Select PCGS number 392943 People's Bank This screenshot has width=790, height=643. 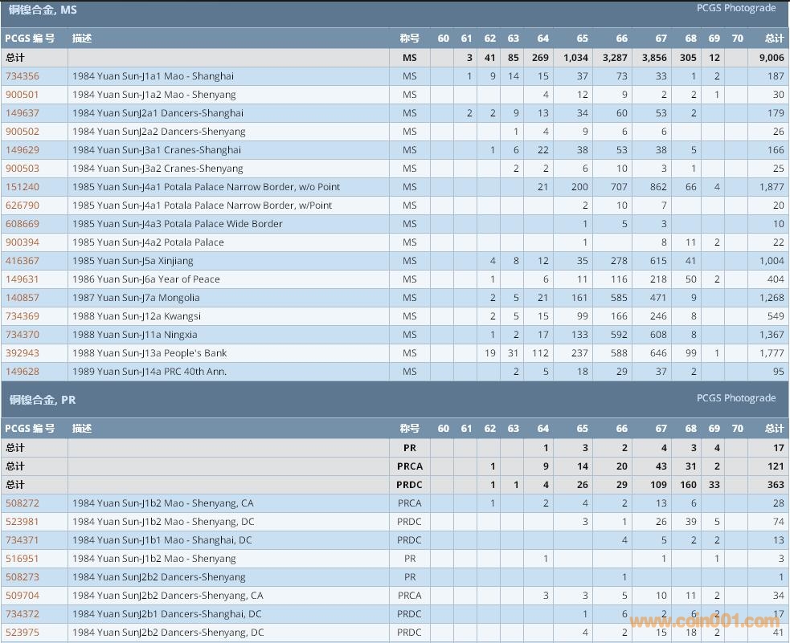point(23,353)
